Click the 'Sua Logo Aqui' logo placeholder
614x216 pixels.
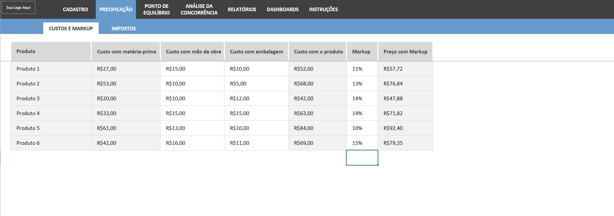pyautogui.click(x=18, y=8)
